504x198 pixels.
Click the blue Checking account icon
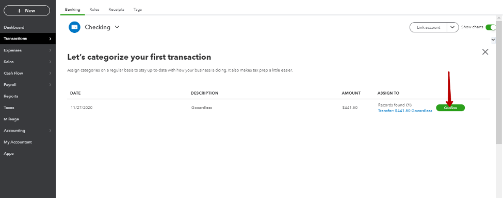click(x=74, y=27)
